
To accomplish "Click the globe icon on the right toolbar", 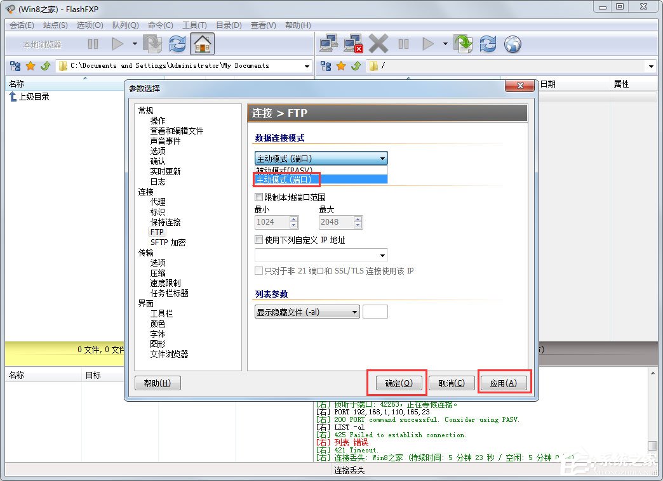I will click(x=512, y=44).
